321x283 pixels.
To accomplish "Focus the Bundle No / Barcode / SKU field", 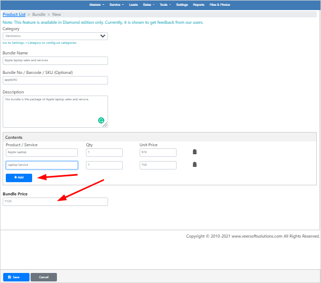I will tap(55, 80).
